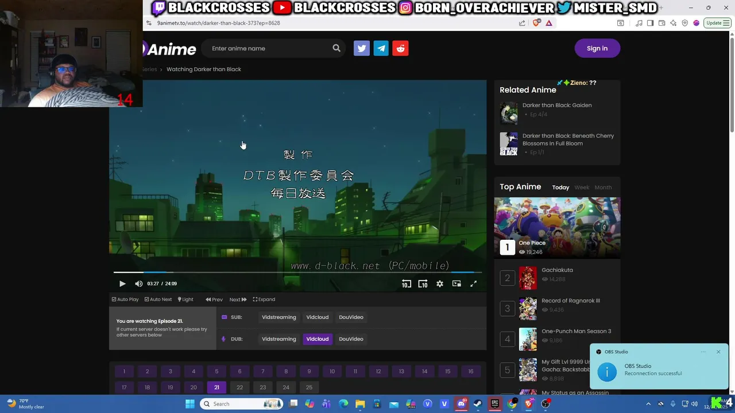Click the browser address bar URL
The width and height of the screenshot is (735, 413).
[218, 23]
